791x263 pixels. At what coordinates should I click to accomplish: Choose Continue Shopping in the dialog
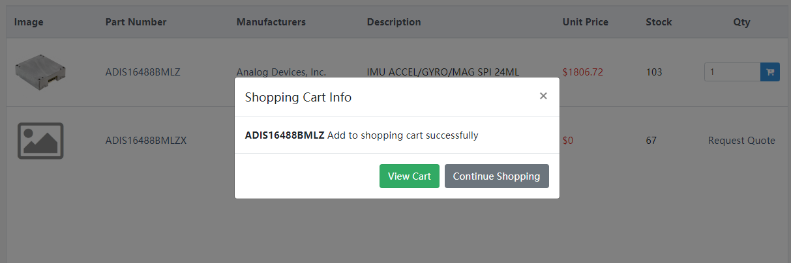(x=496, y=176)
